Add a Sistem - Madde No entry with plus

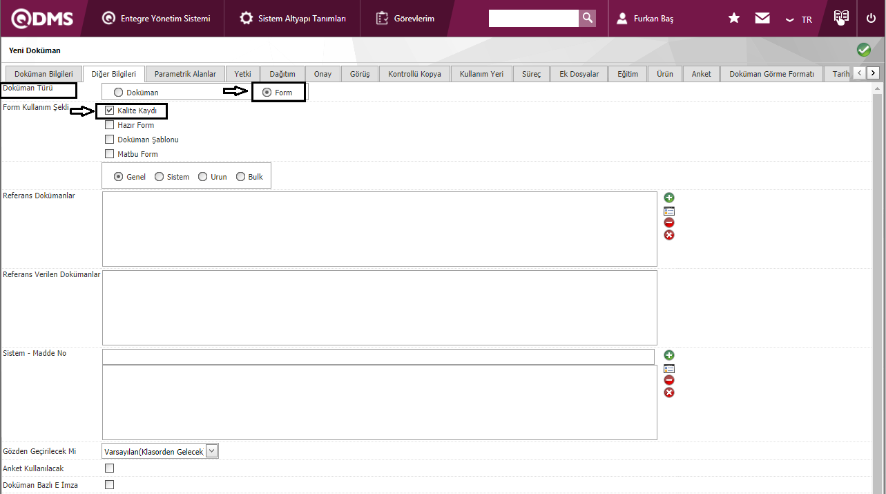tap(668, 355)
